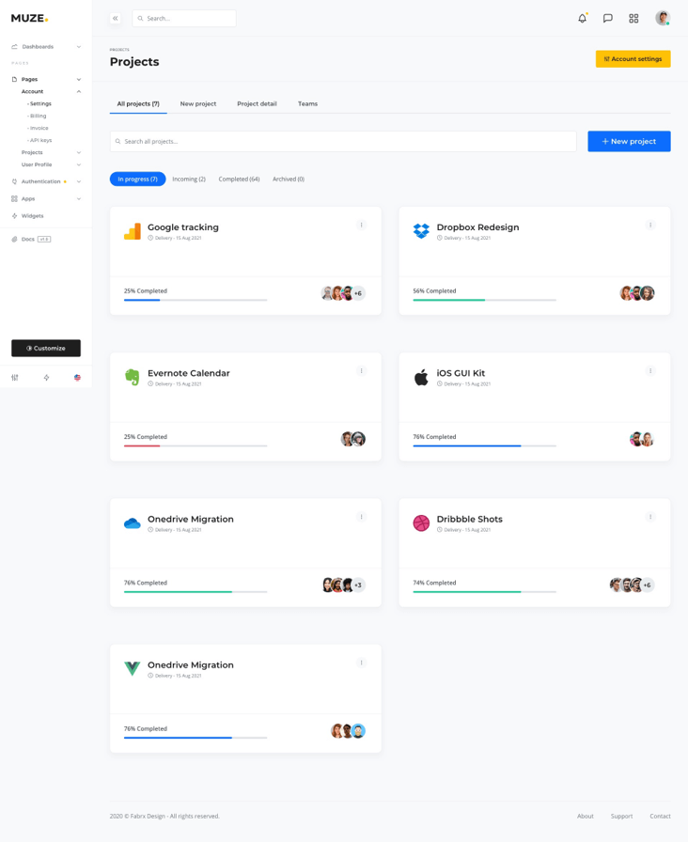Click the Google Analytics project icon
The height and width of the screenshot is (842, 688).
pyautogui.click(x=133, y=231)
